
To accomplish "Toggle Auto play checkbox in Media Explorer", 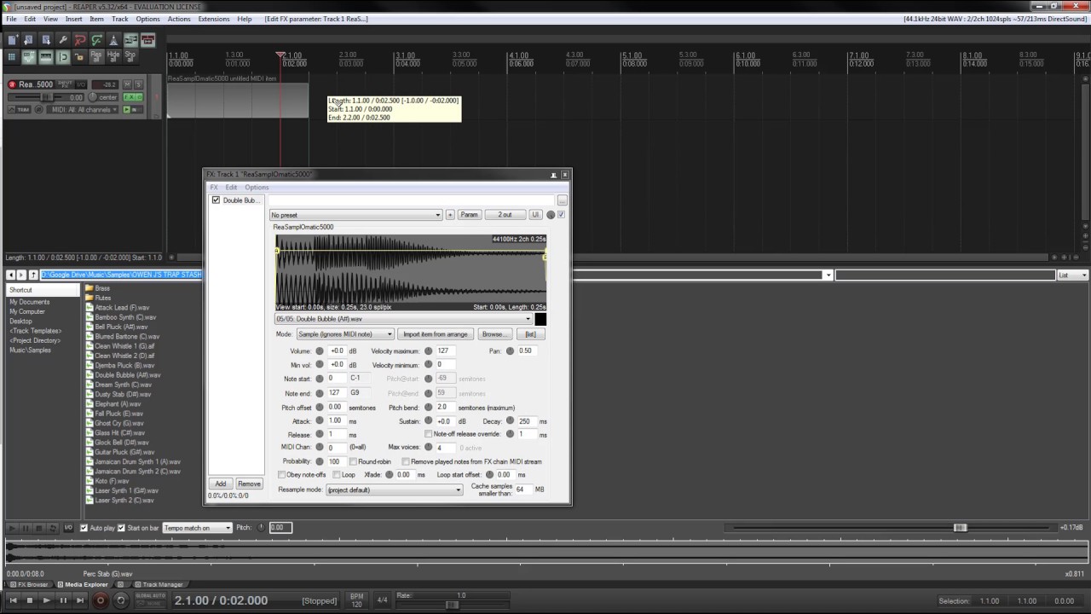I will pyautogui.click(x=84, y=528).
